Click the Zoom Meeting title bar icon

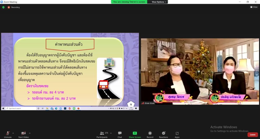tap(2, 2)
